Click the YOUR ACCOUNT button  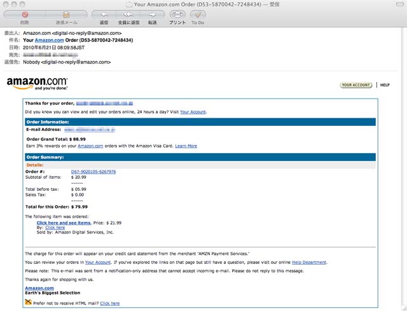355,85
